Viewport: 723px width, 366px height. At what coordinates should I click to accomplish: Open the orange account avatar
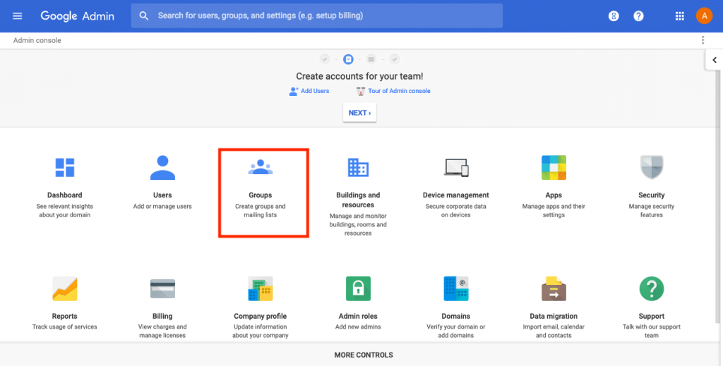704,16
